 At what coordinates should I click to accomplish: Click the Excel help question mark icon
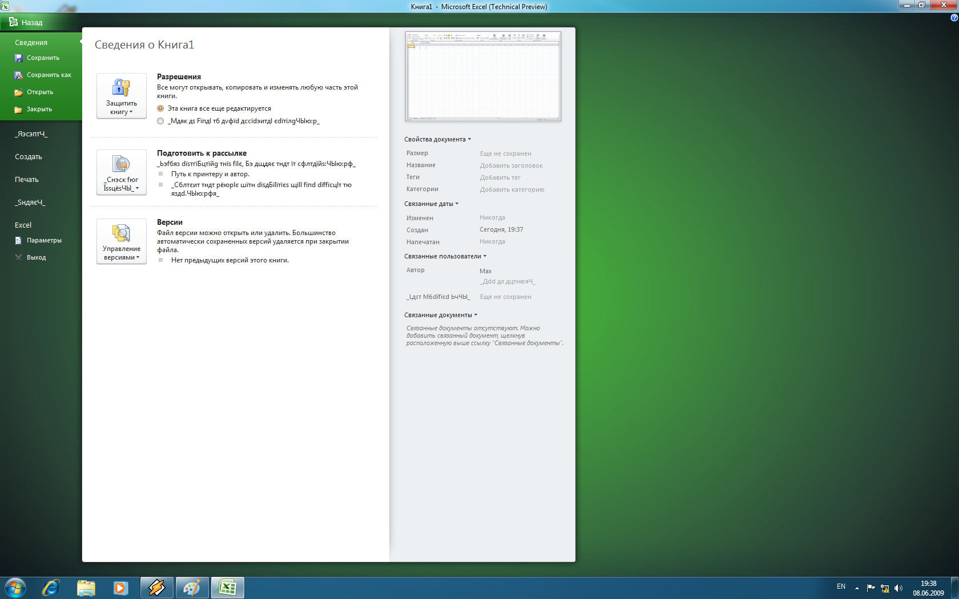click(954, 18)
